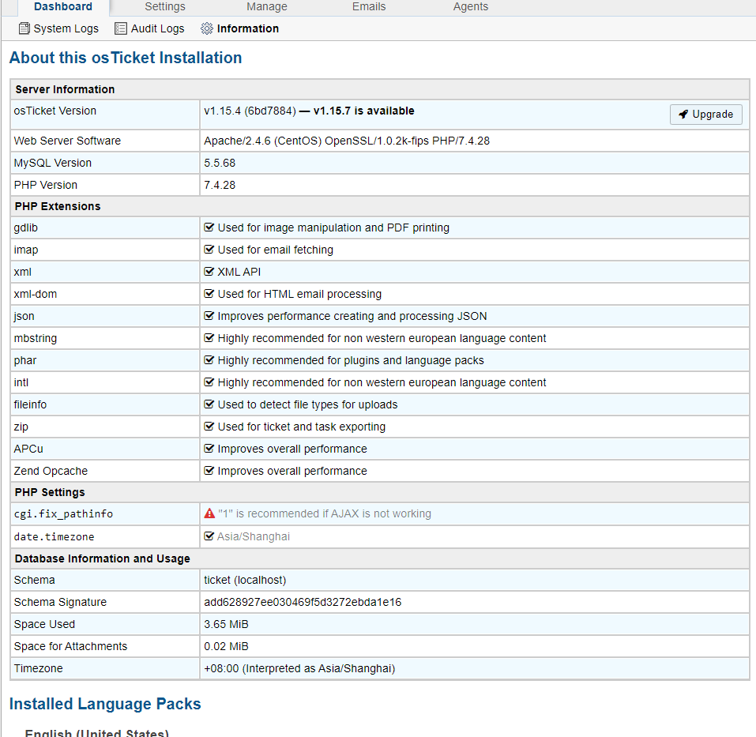Screen dimensions: 756x737
Task: Switch to the Settings tab
Action: [165, 7]
